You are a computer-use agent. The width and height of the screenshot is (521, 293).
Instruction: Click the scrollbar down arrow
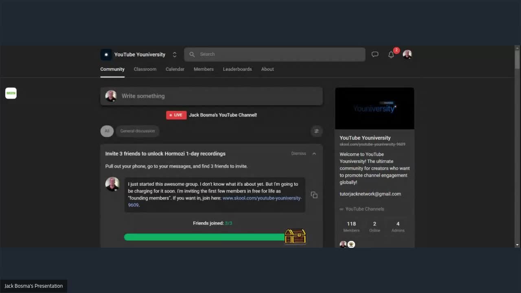pyautogui.click(x=517, y=245)
